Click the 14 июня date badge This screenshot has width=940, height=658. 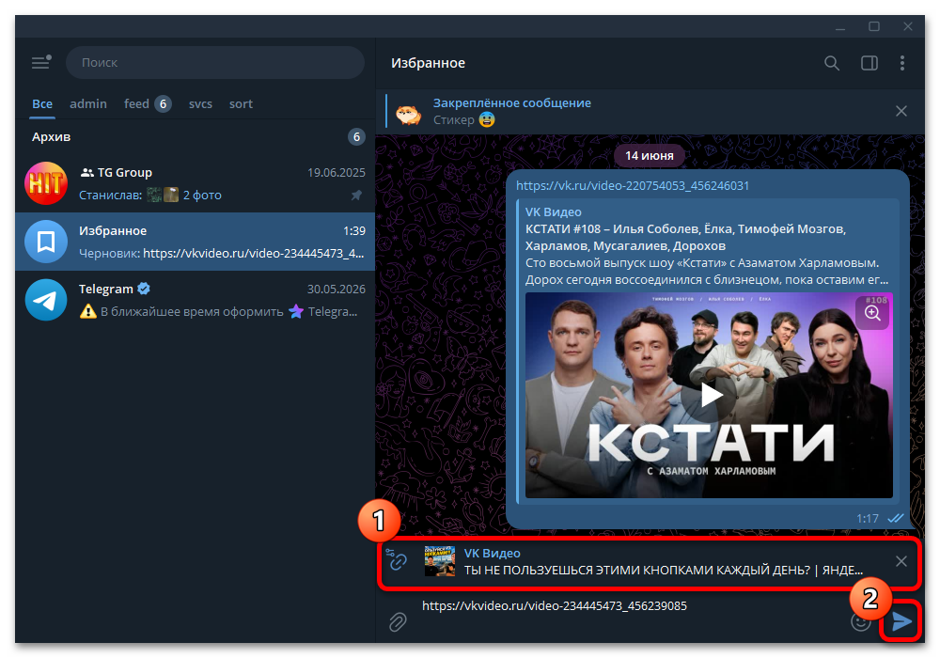(650, 156)
